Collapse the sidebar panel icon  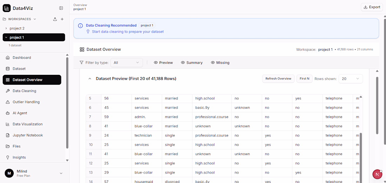point(61,8)
